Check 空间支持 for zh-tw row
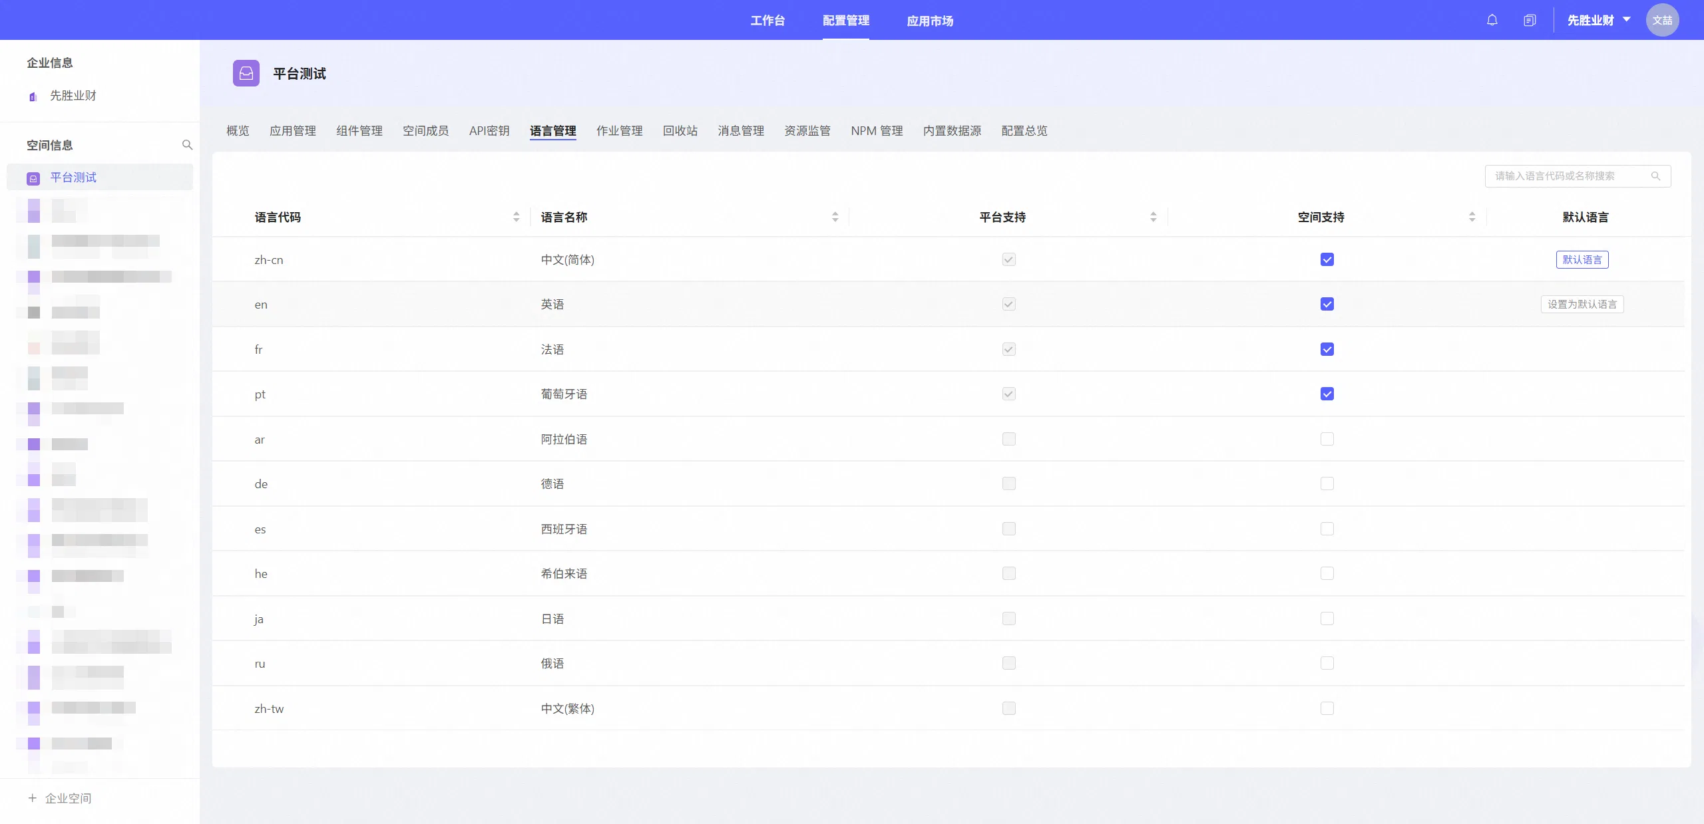This screenshot has width=1704, height=824. tap(1327, 708)
